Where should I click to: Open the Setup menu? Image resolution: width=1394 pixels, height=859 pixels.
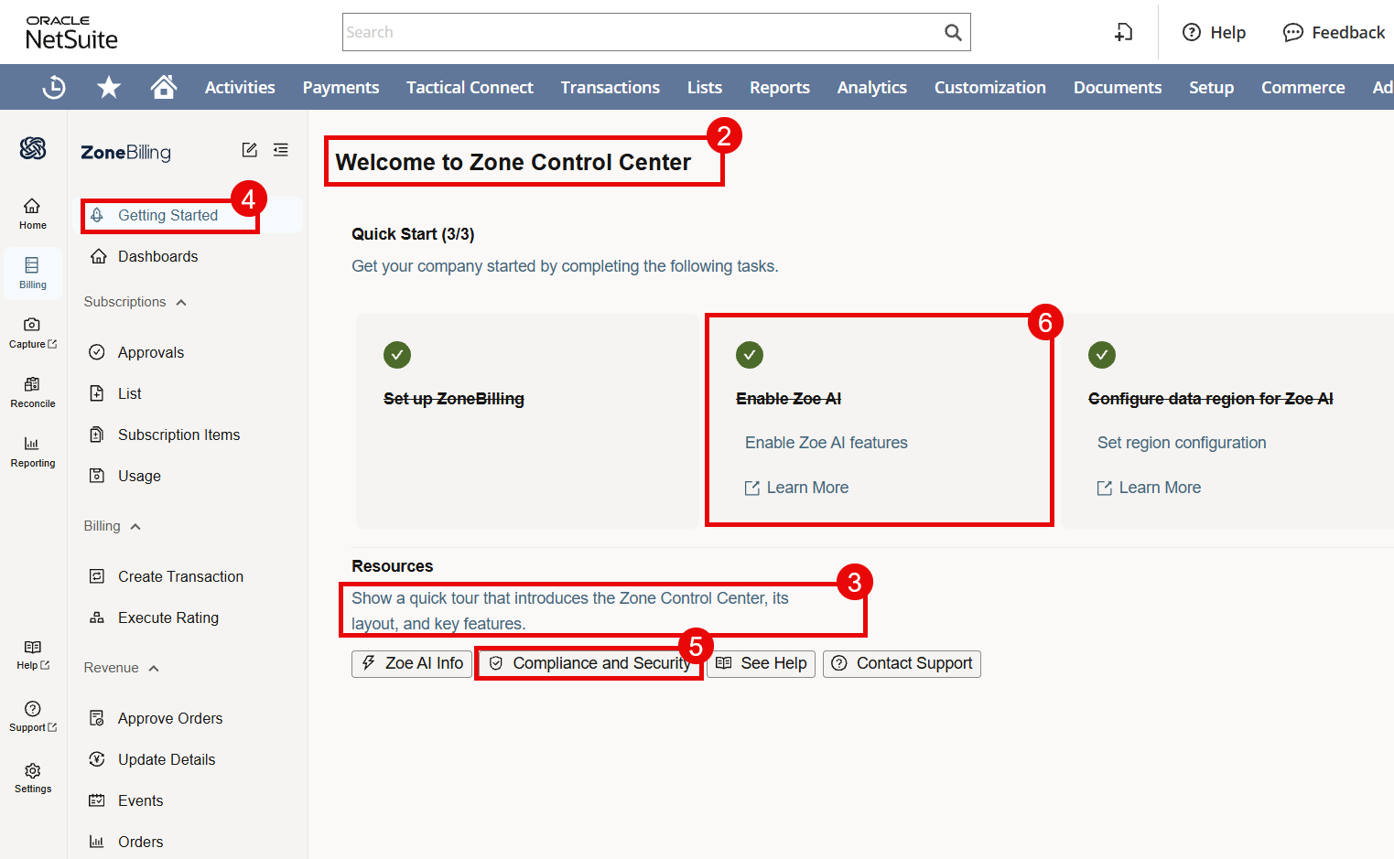[x=1212, y=87]
